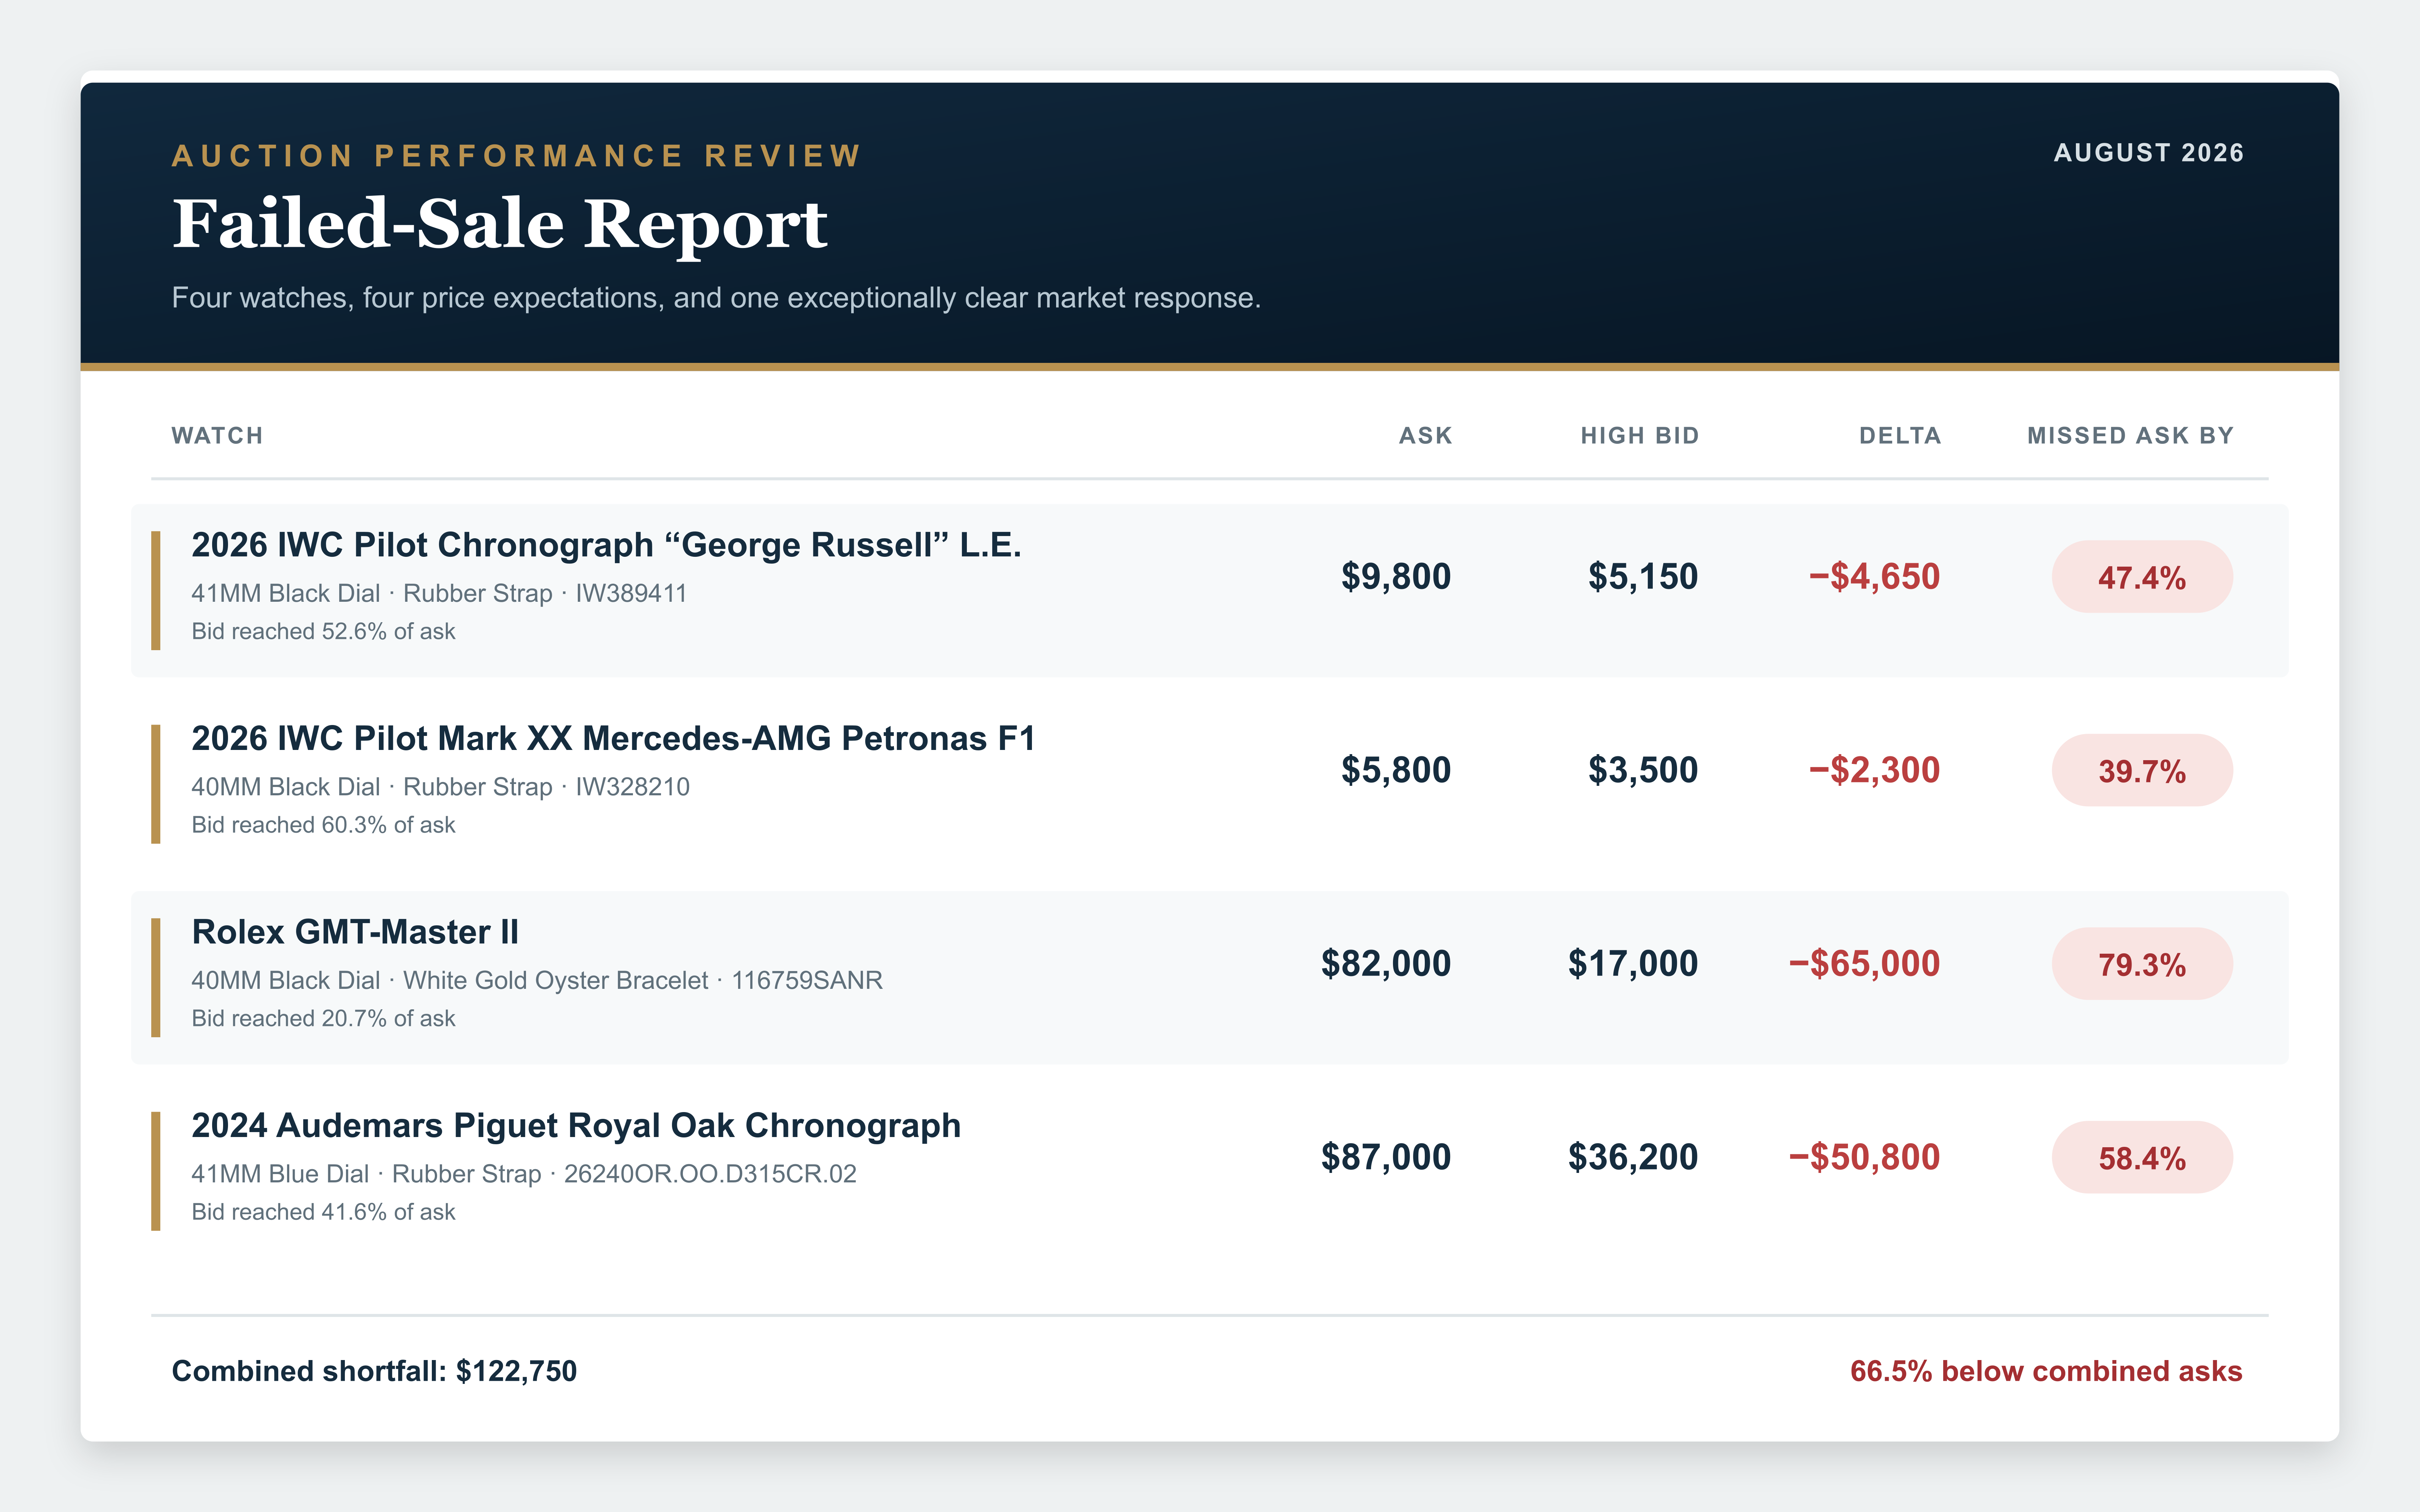Image resolution: width=2420 pixels, height=1512 pixels.
Task: Click "66.5% below combined asks" text
Action: [x=2046, y=1371]
